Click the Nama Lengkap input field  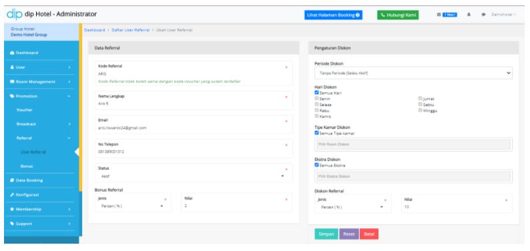(x=194, y=100)
